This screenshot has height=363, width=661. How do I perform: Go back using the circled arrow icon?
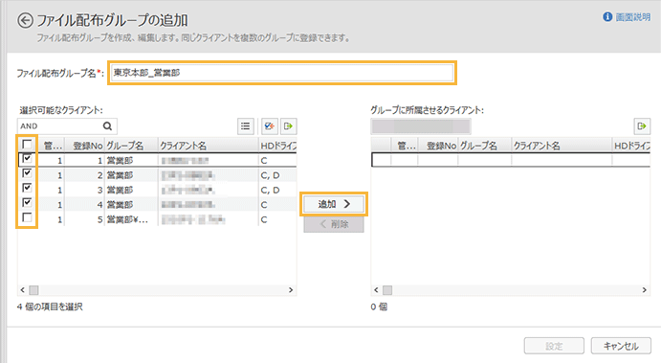coord(25,20)
